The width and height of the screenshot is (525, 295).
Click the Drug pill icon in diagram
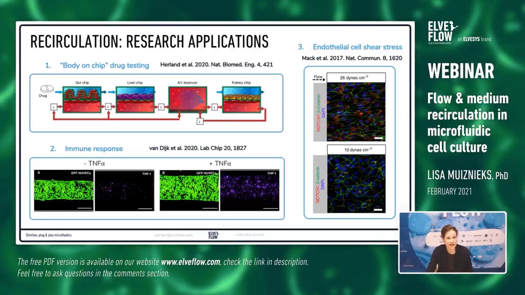click(x=47, y=89)
